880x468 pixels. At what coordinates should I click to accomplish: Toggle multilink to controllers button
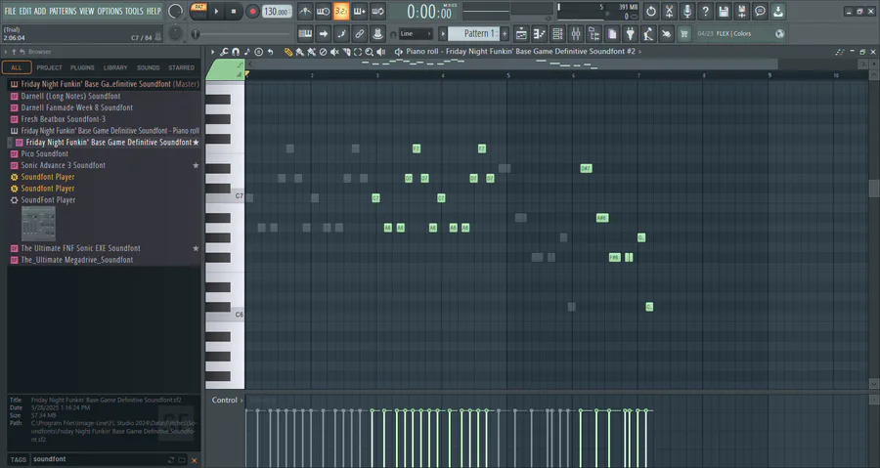click(x=377, y=33)
